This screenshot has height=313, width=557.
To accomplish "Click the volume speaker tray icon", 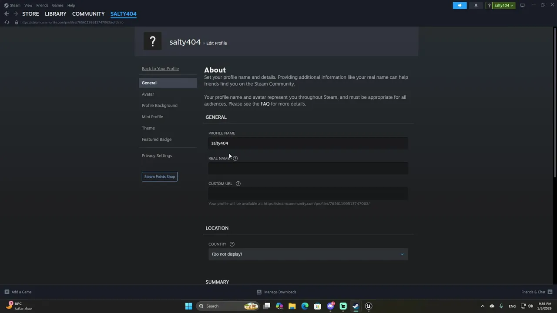I will [530, 306].
